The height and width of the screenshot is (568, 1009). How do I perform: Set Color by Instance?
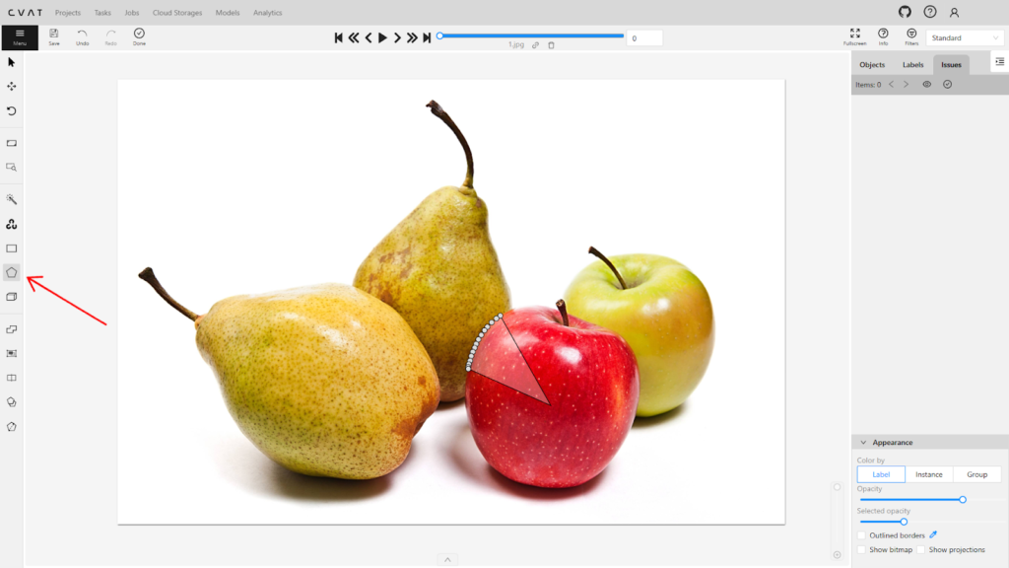tap(928, 474)
